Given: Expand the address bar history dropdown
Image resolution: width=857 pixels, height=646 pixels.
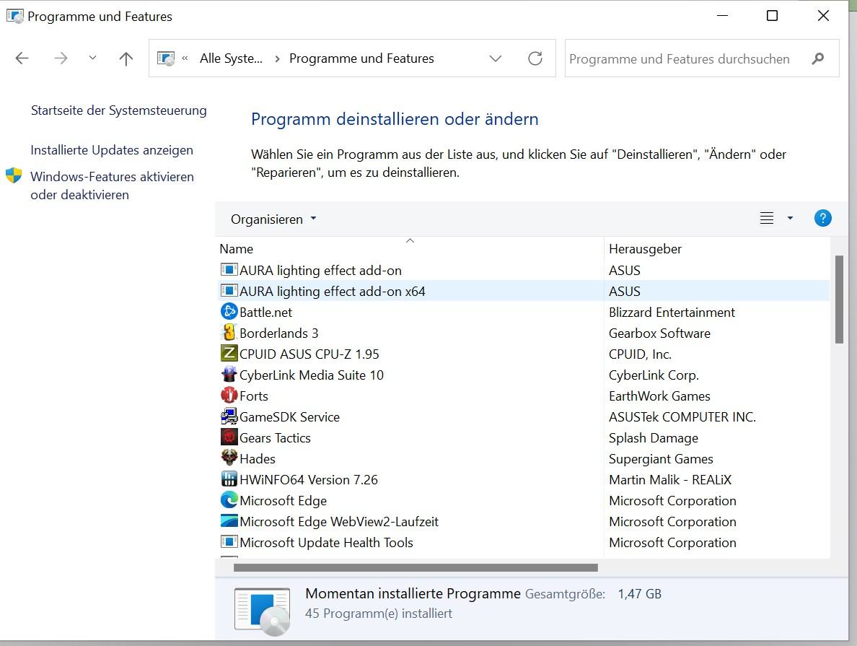Looking at the screenshot, I should click(495, 58).
